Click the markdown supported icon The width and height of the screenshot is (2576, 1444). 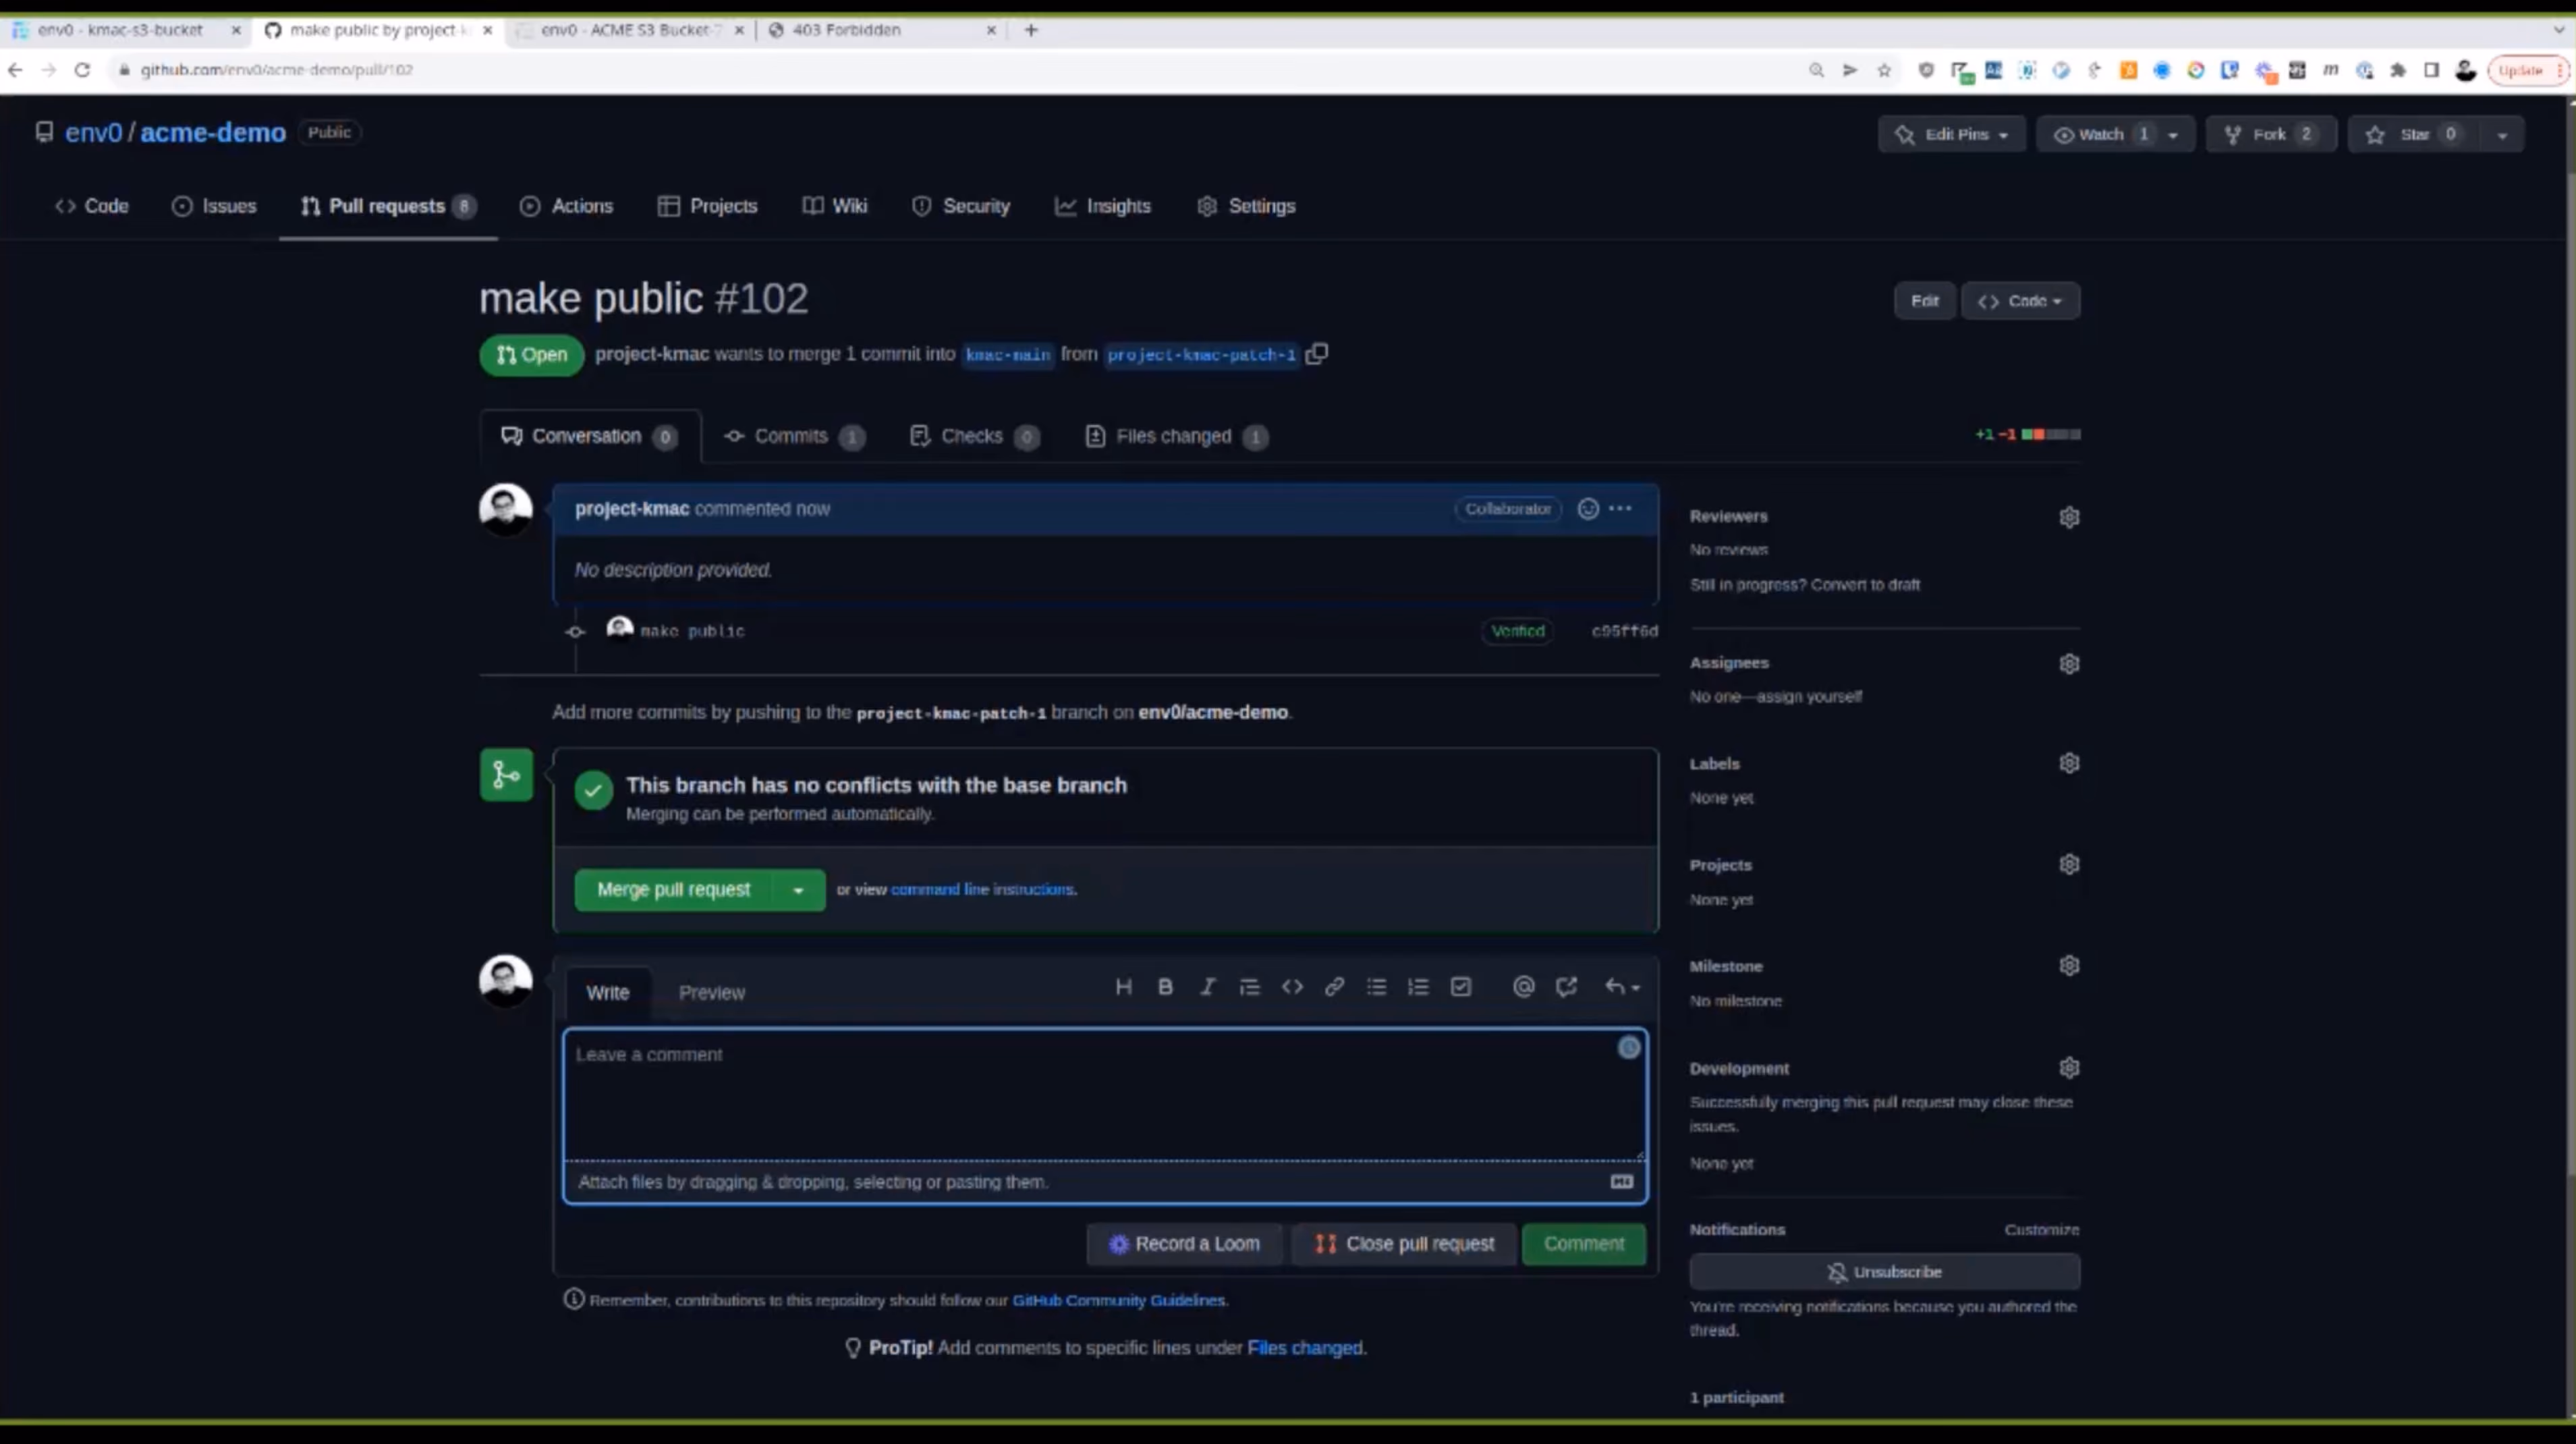pyautogui.click(x=1621, y=1182)
